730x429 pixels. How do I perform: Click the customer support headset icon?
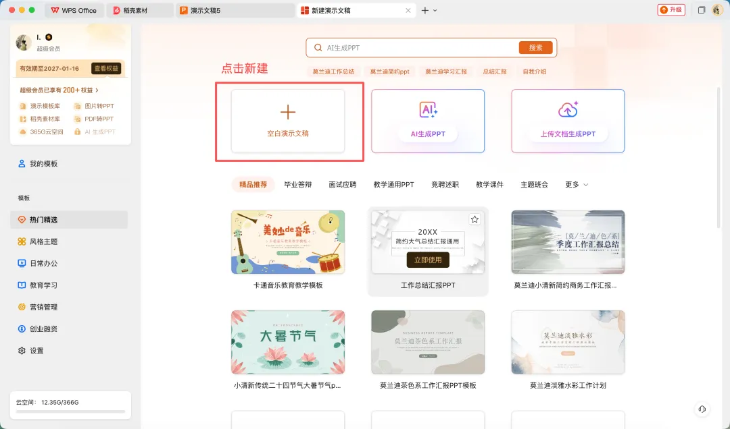click(702, 409)
